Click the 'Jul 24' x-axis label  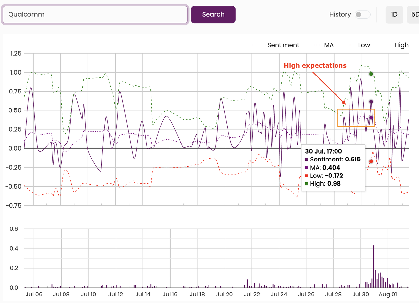click(x=279, y=294)
